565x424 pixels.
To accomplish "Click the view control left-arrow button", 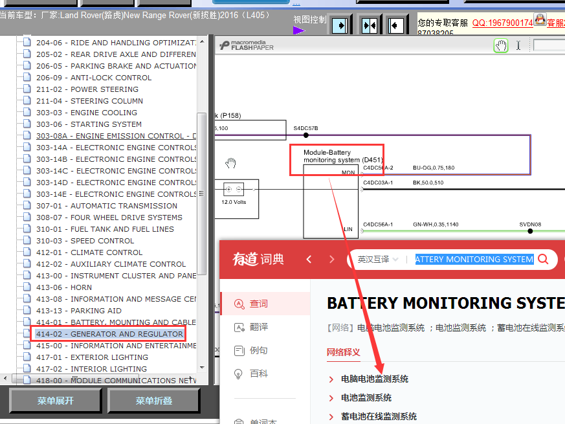I will click(395, 26).
